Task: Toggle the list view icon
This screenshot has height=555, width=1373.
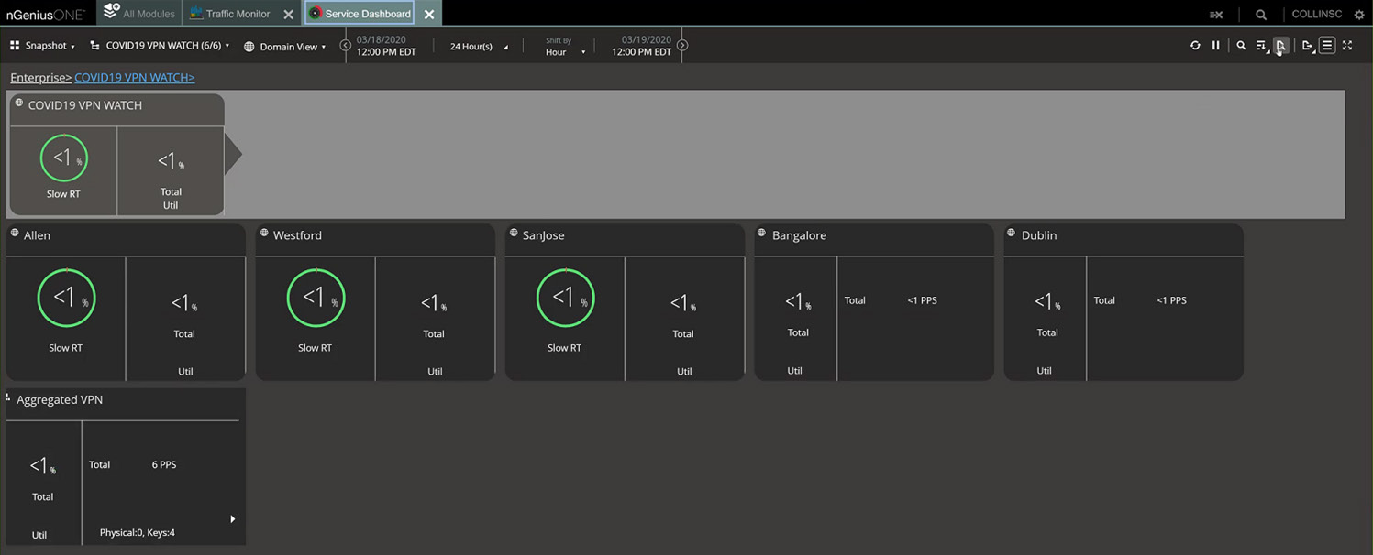Action: (1327, 46)
